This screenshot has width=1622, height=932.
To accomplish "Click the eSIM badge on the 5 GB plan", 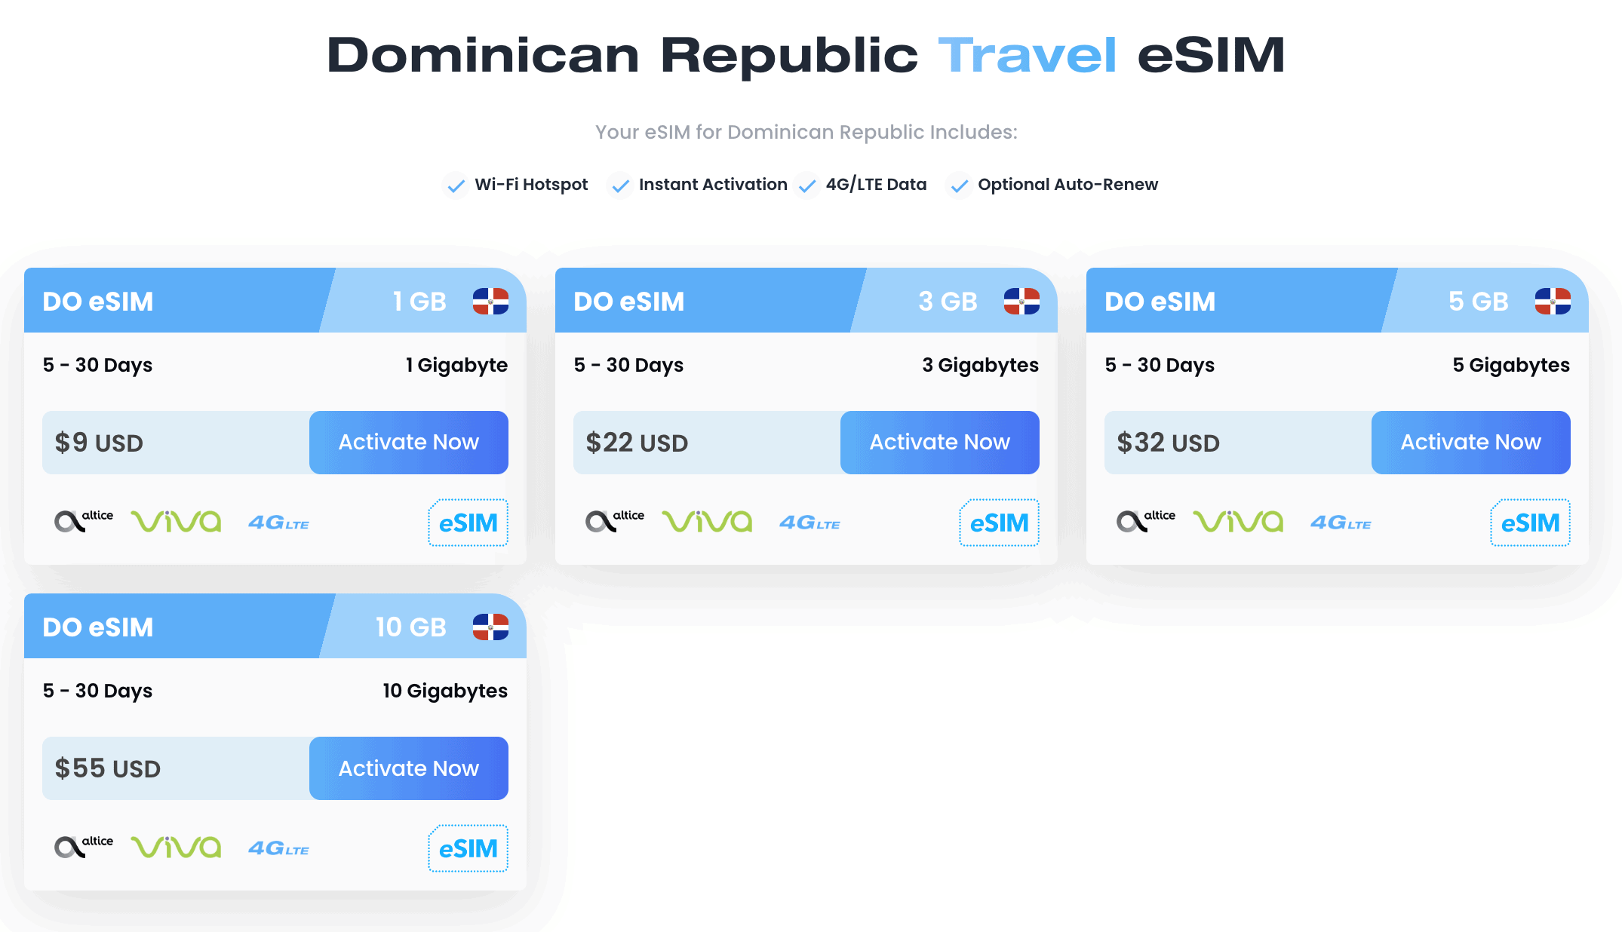I will coord(1530,523).
